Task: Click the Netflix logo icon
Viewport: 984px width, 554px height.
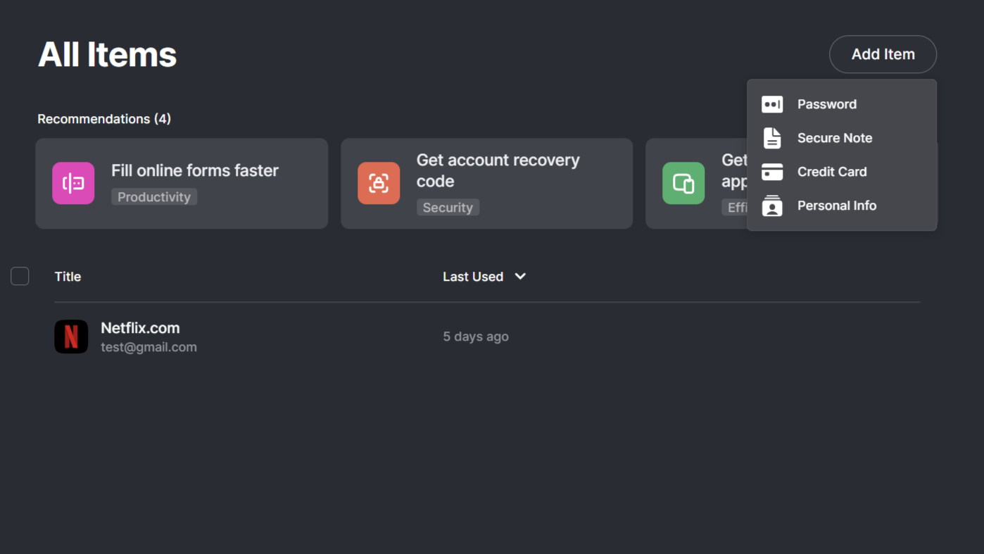Action: (x=71, y=336)
